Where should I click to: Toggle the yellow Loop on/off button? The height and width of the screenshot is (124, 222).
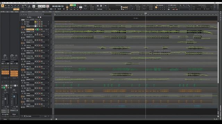71,5
